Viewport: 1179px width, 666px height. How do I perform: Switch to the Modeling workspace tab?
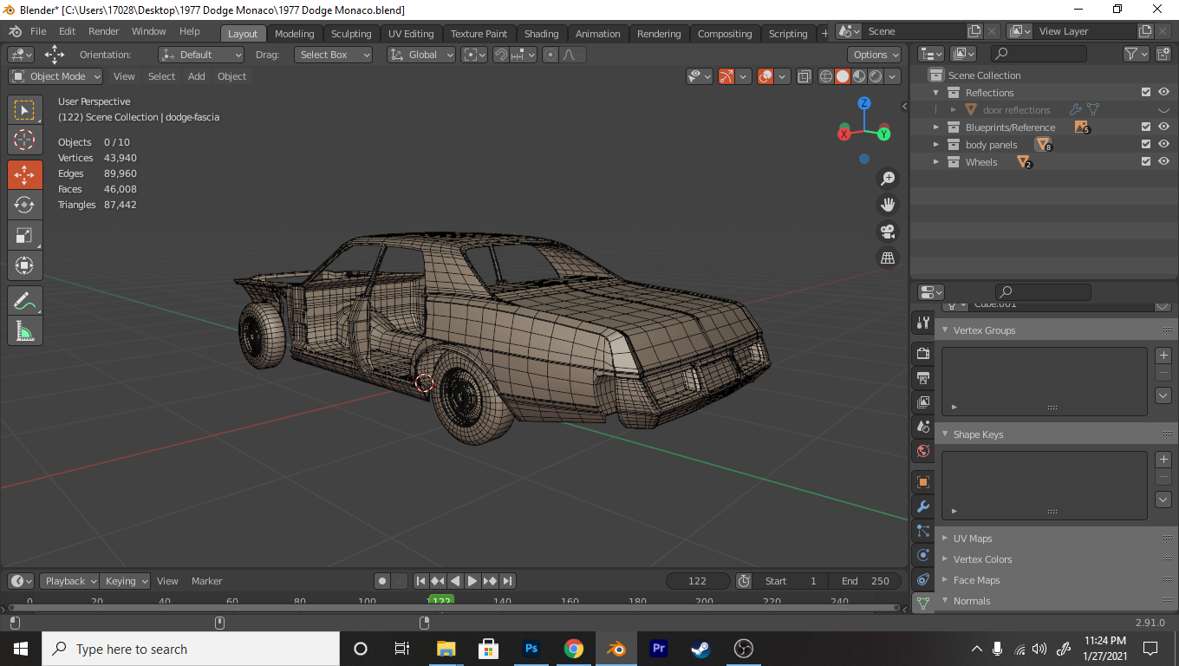(294, 34)
